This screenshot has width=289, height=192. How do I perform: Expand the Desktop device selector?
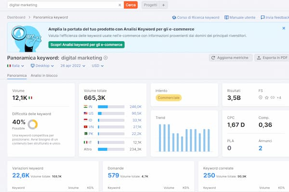click(x=42, y=66)
